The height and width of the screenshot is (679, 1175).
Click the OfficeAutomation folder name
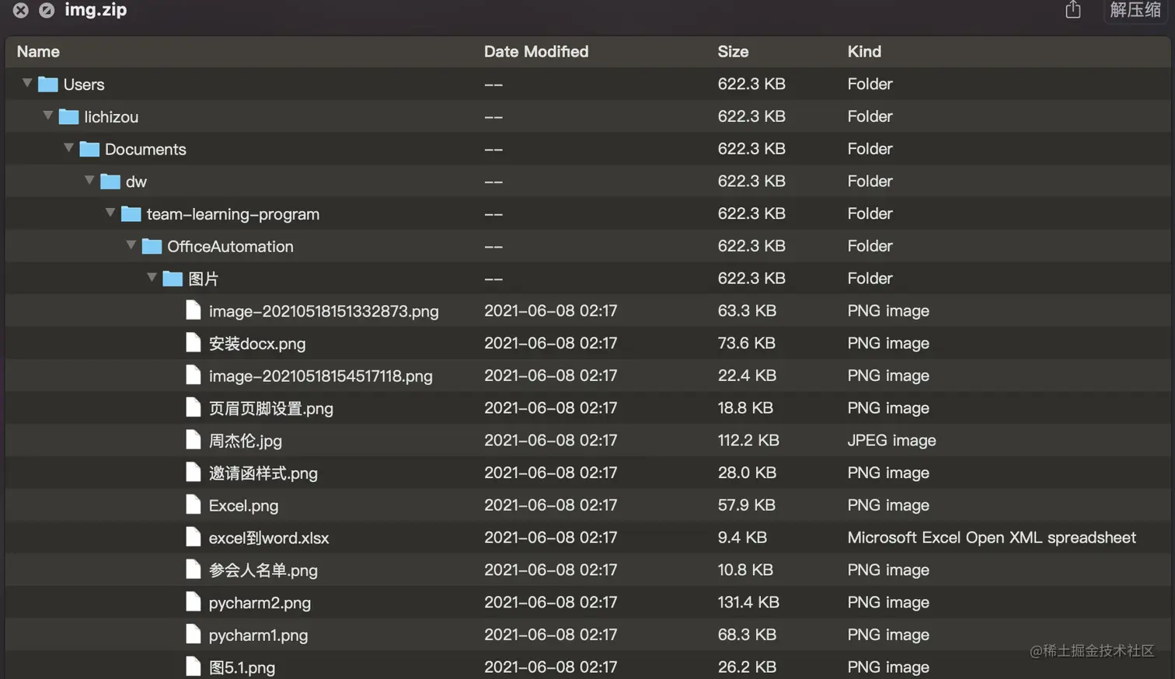pyautogui.click(x=230, y=247)
